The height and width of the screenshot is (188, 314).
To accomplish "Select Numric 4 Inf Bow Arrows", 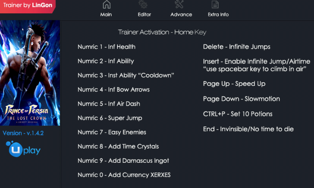I will click(x=114, y=90).
